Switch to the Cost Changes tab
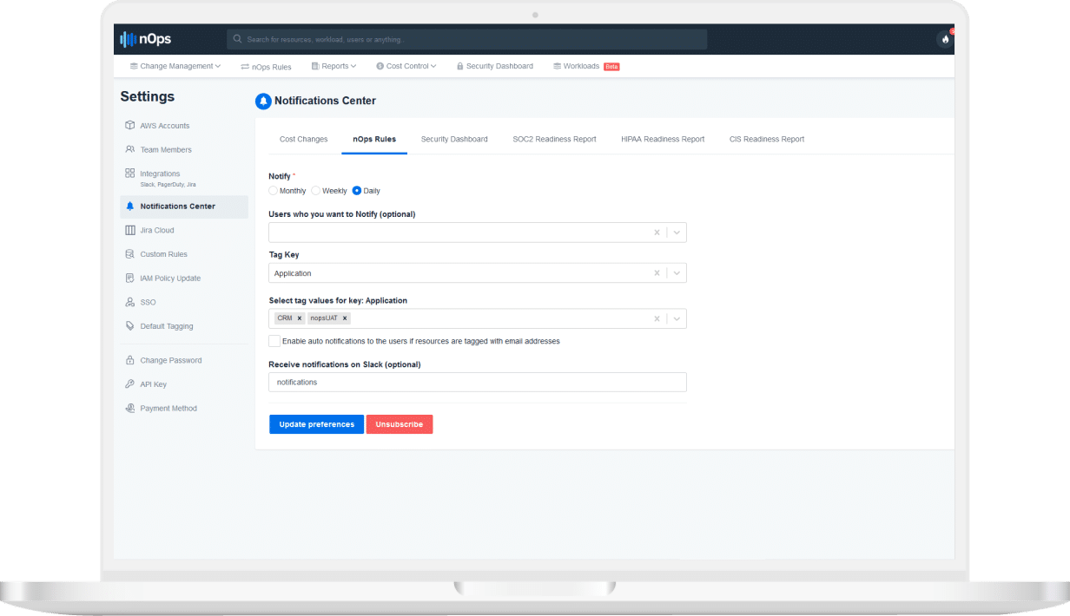Image resolution: width=1070 pixels, height=616 pixels. (x=304, y=139)
